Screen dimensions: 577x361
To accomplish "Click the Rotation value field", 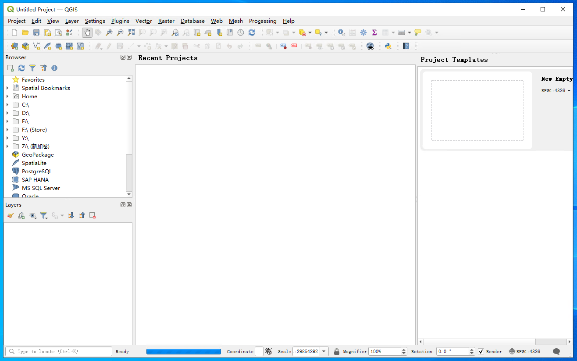I will pos(452,351).
